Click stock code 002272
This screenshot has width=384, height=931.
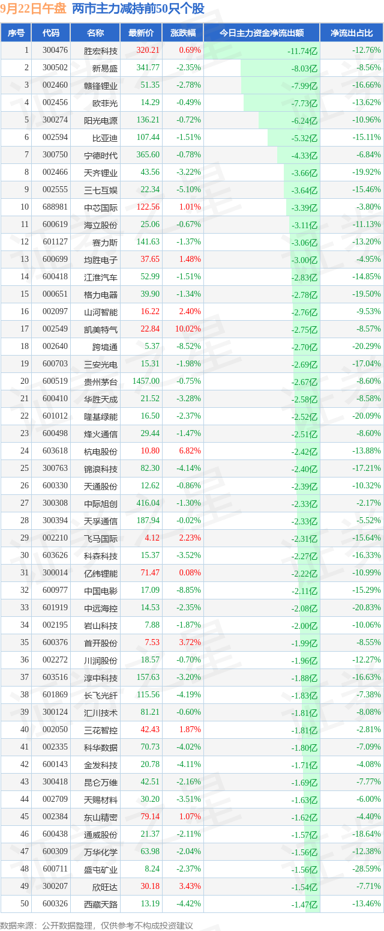tap(55, 660)
